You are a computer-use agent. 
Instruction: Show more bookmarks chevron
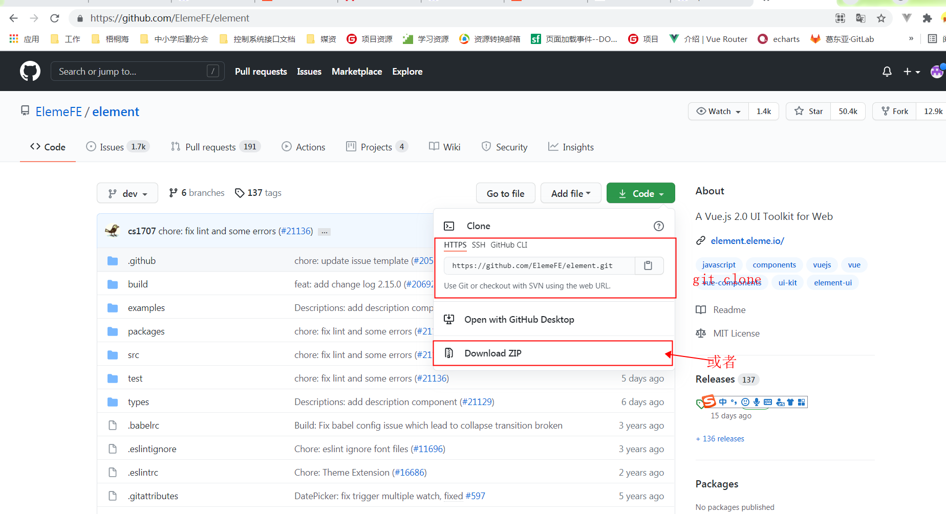[911, 39]
